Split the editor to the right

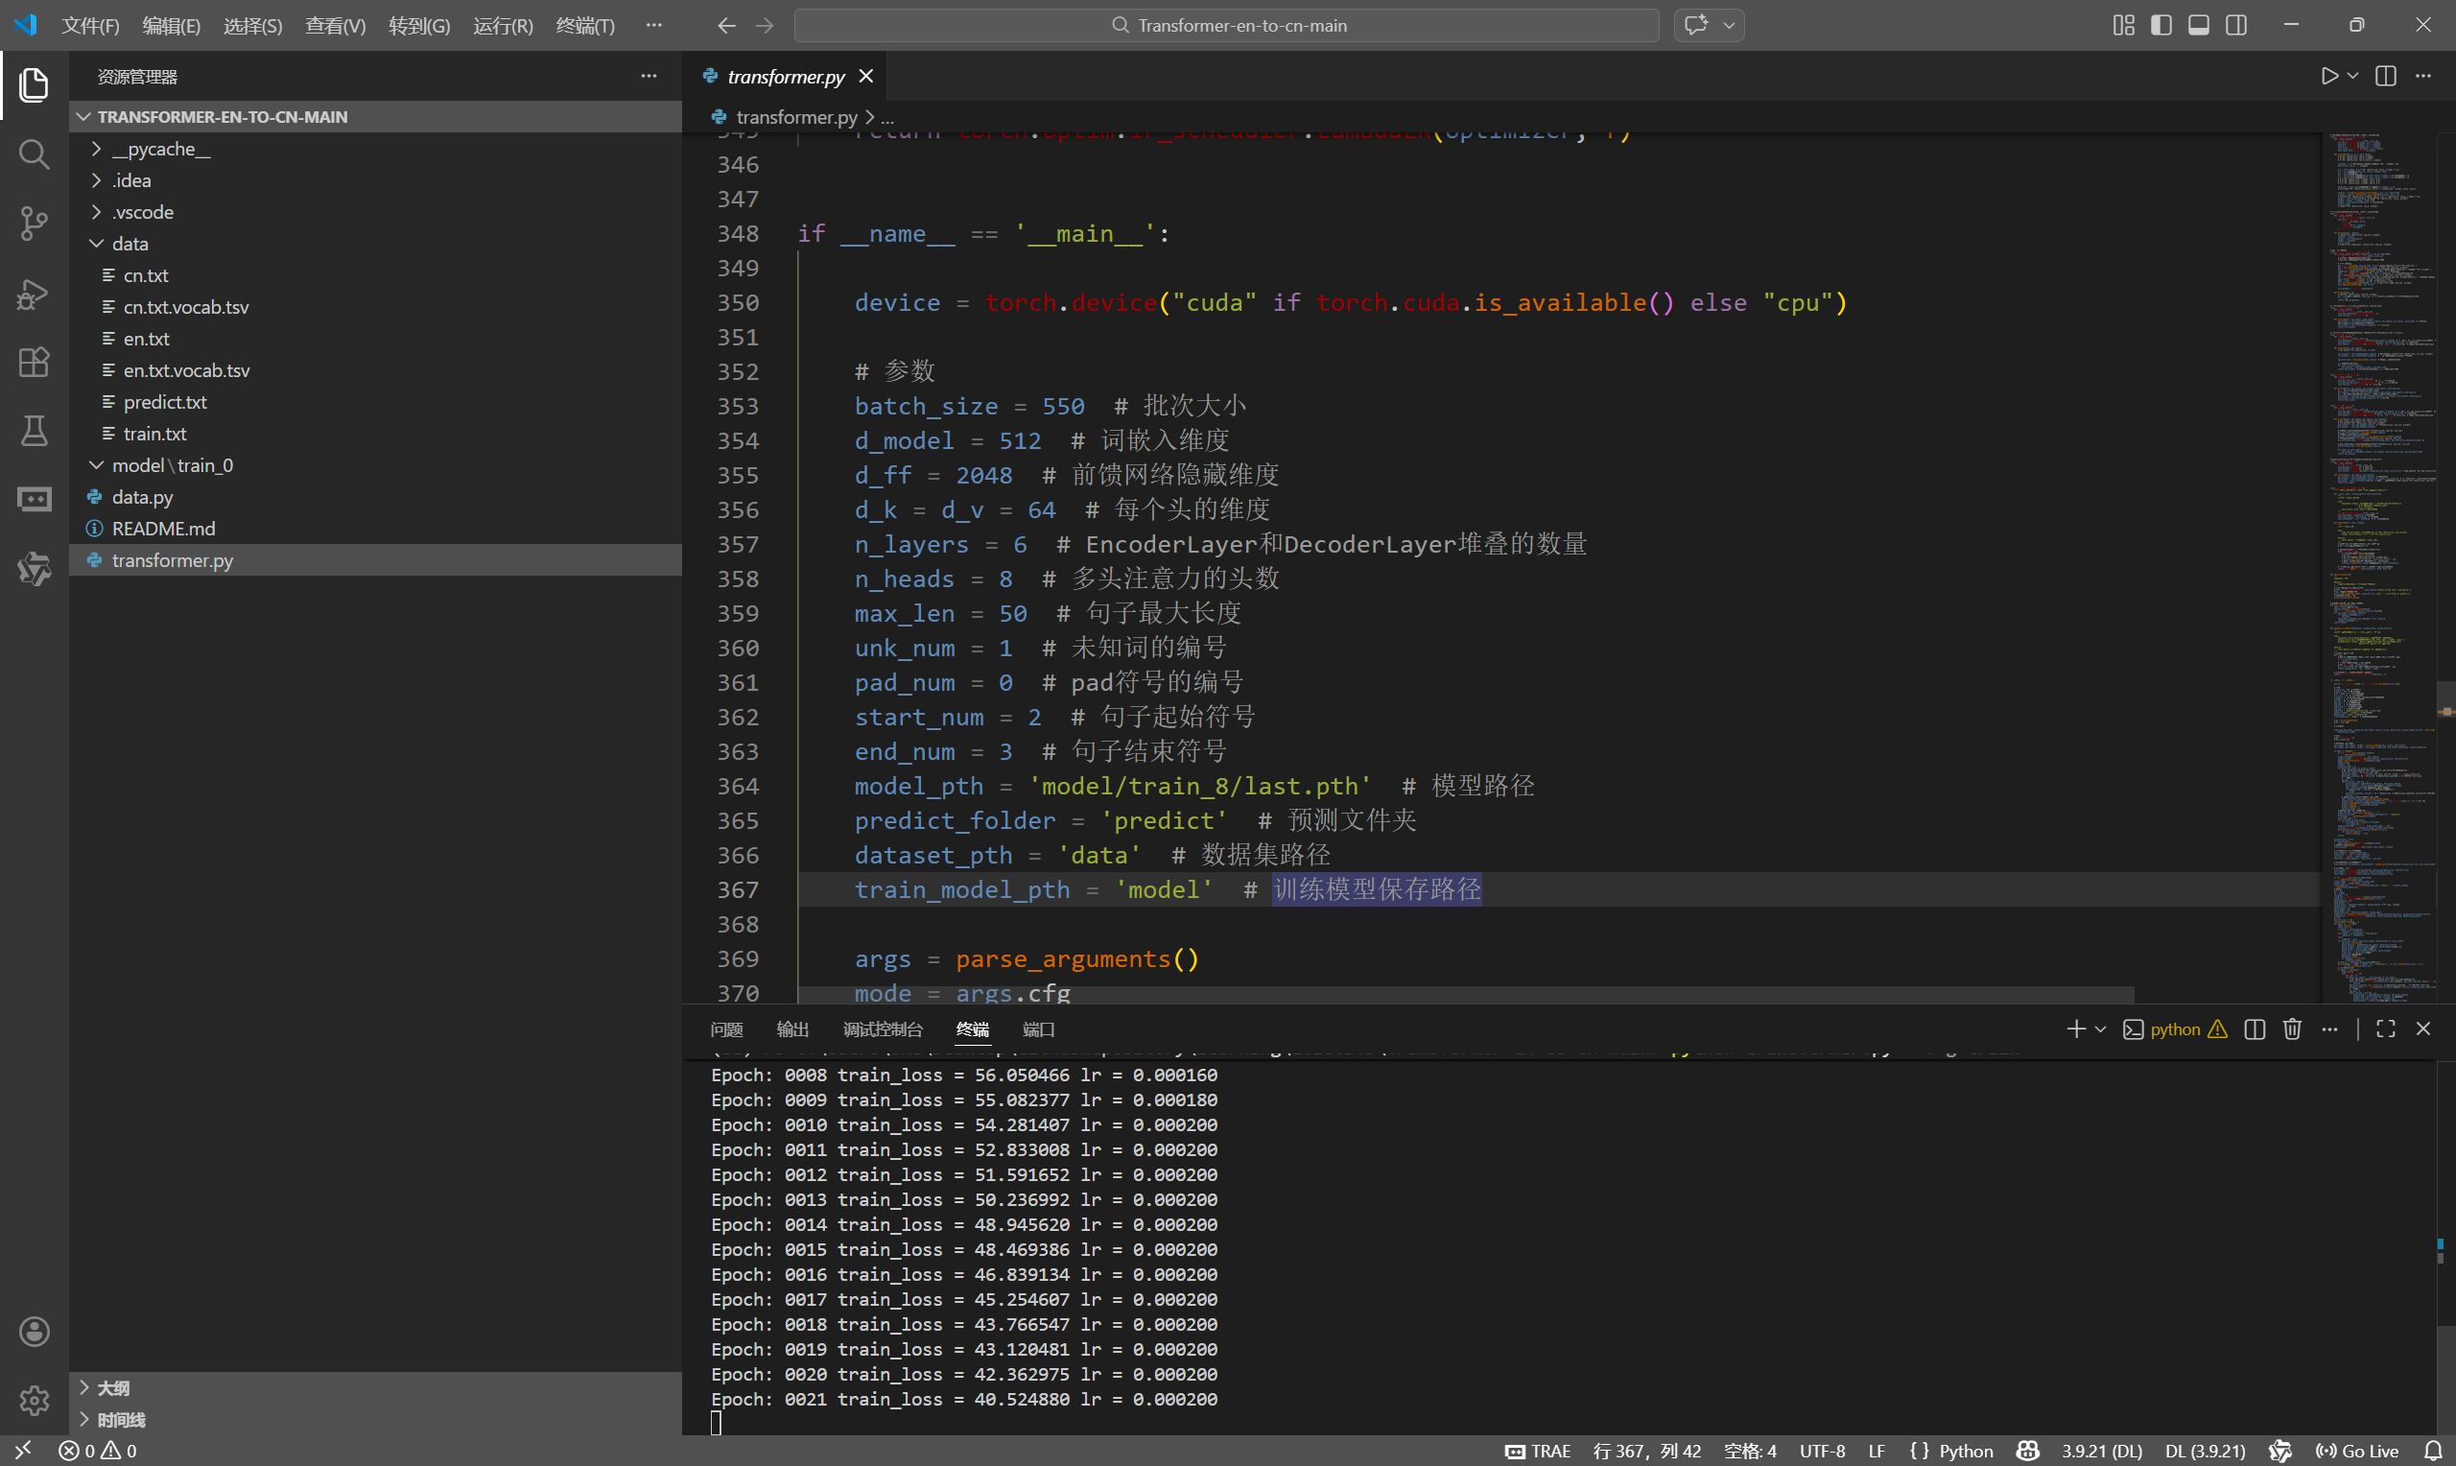pos(2385,76)
